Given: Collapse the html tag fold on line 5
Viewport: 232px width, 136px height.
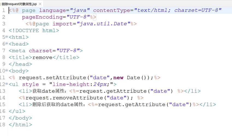Looking at the screenshot, I should (7, 36).
